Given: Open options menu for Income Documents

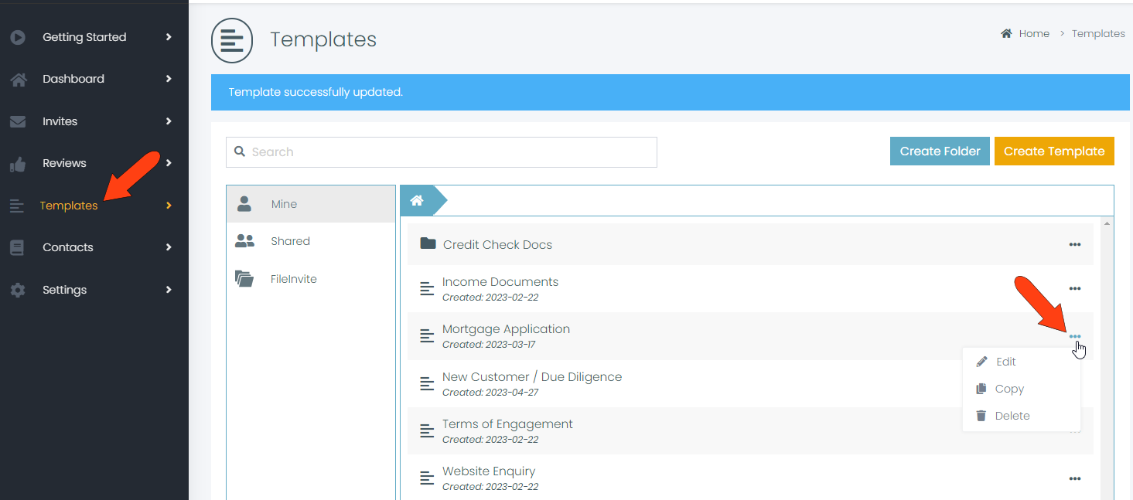Looking at the screenshot, I should coord(1074,288).
